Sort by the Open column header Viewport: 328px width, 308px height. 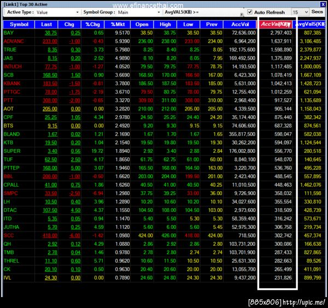142,25
